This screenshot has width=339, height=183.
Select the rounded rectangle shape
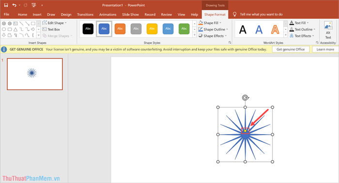pos(10,29)
